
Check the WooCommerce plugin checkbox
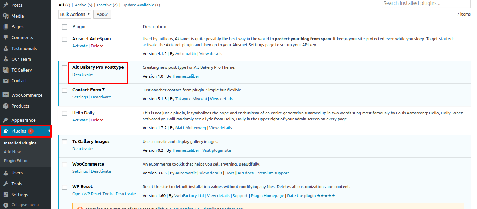click(65, 165)
